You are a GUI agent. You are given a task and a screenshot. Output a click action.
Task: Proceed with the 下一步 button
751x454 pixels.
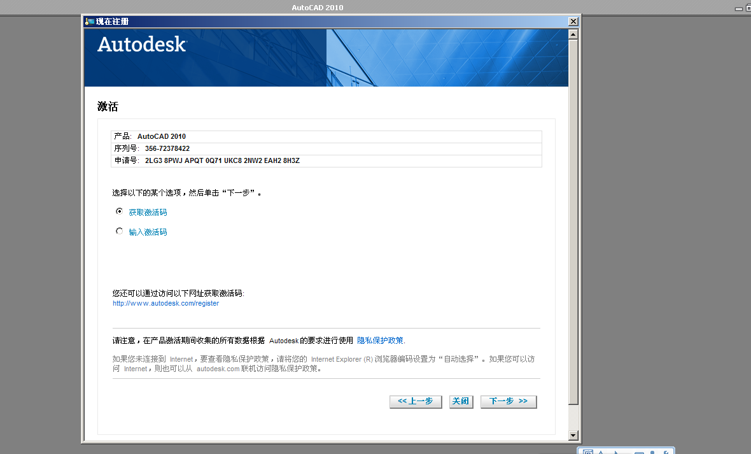click(509, 401)
